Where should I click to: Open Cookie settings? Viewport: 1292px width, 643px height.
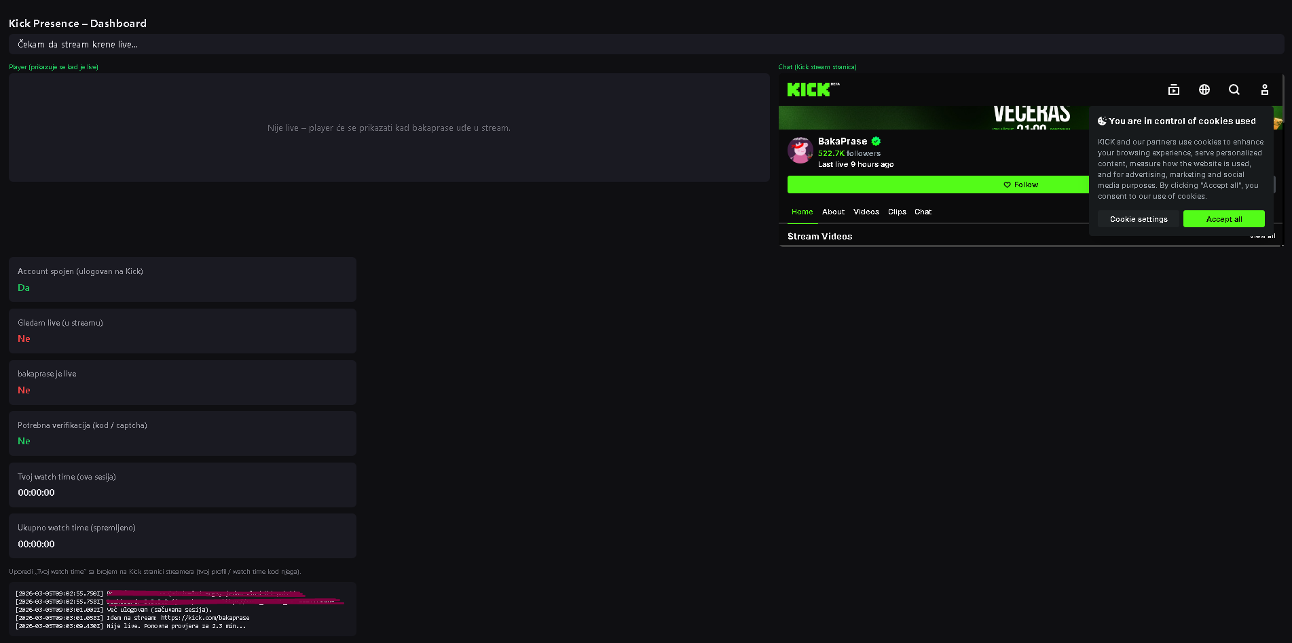(x=1139, y=219)
